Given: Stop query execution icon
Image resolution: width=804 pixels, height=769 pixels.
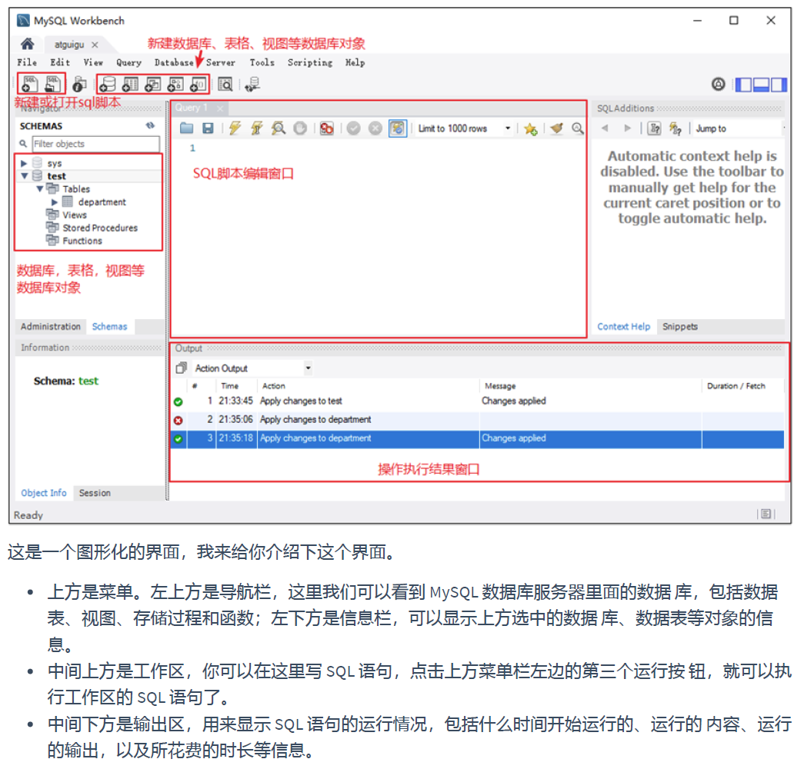Looking at the screenshot, I should coord(301,128).
